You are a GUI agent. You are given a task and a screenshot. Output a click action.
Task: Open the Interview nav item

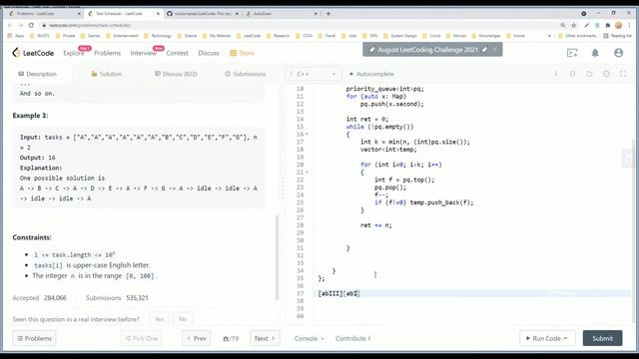[144, 53]
